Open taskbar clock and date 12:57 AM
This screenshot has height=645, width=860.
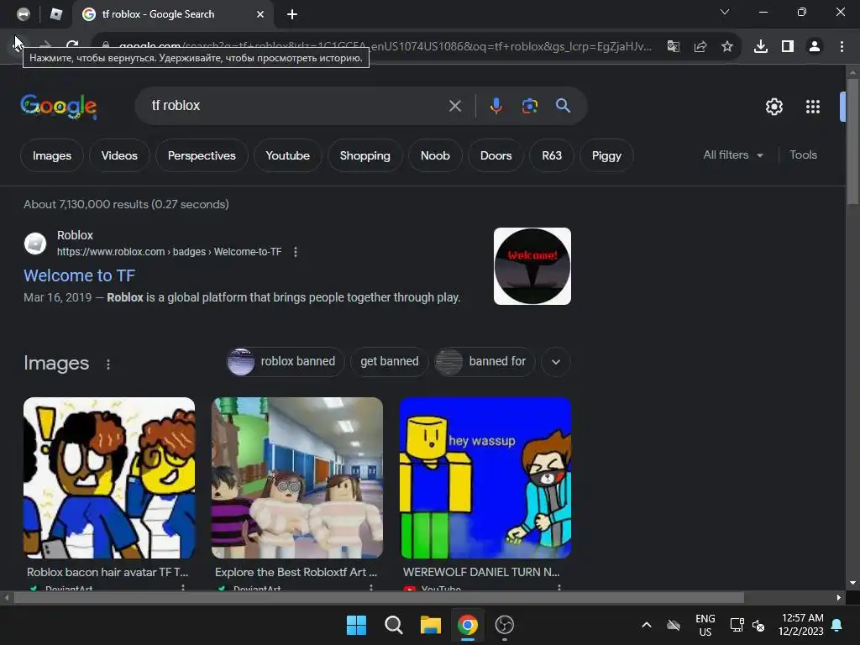click(800, 625)
